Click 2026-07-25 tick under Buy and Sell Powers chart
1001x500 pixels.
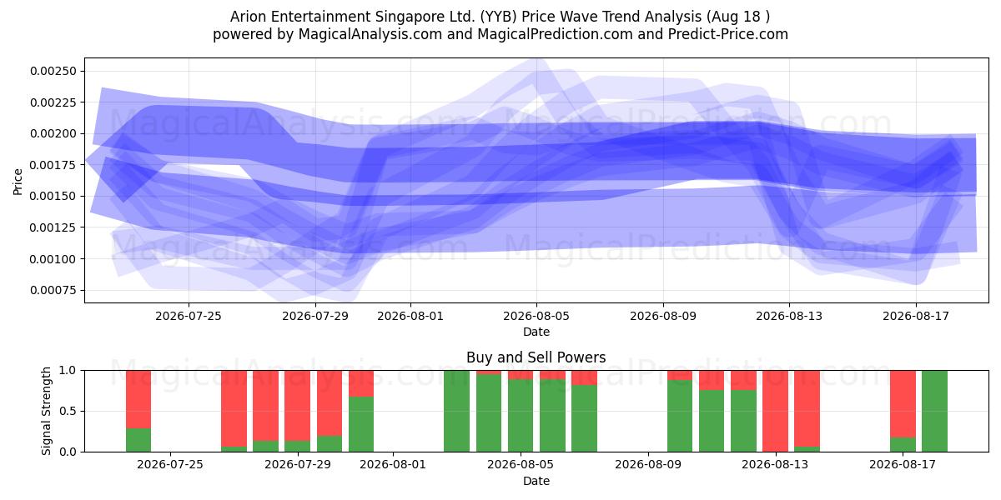(170, 465)
